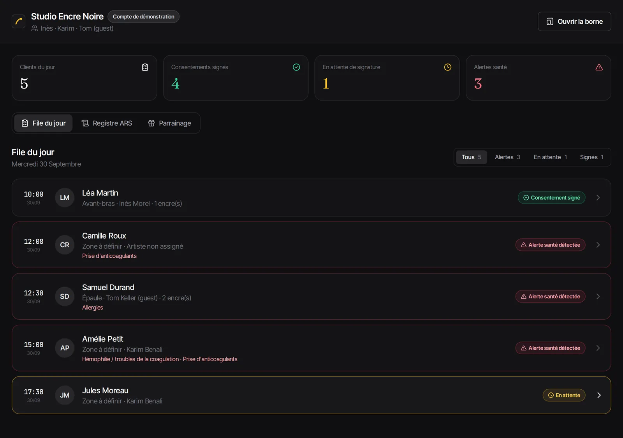Screen dimensions: 623x438
Task: Click the clipboard icon in Clients du jour card
Action: (145, 67)
